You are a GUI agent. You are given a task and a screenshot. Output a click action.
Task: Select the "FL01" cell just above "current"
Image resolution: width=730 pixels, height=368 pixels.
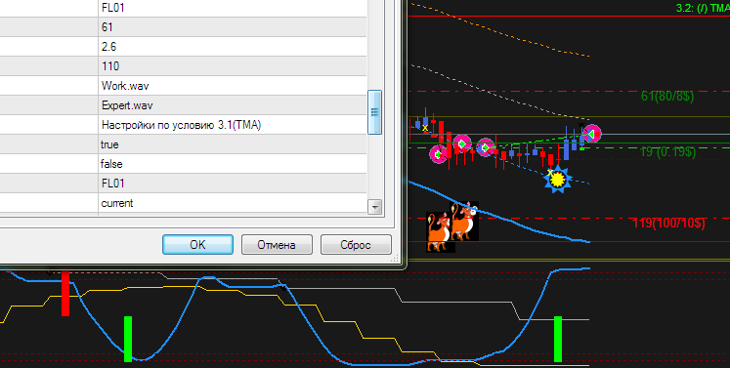pyautogui.click(x=233, y=184)
